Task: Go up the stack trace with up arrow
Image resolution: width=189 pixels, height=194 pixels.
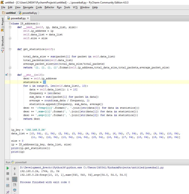Action: [x=15, y=168]
